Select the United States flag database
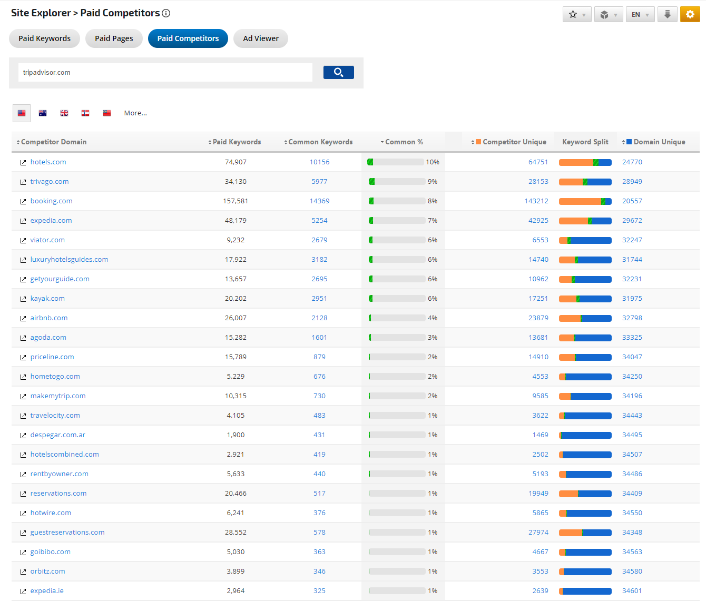This screenshot has width=706, height=601. click(22, 113)
